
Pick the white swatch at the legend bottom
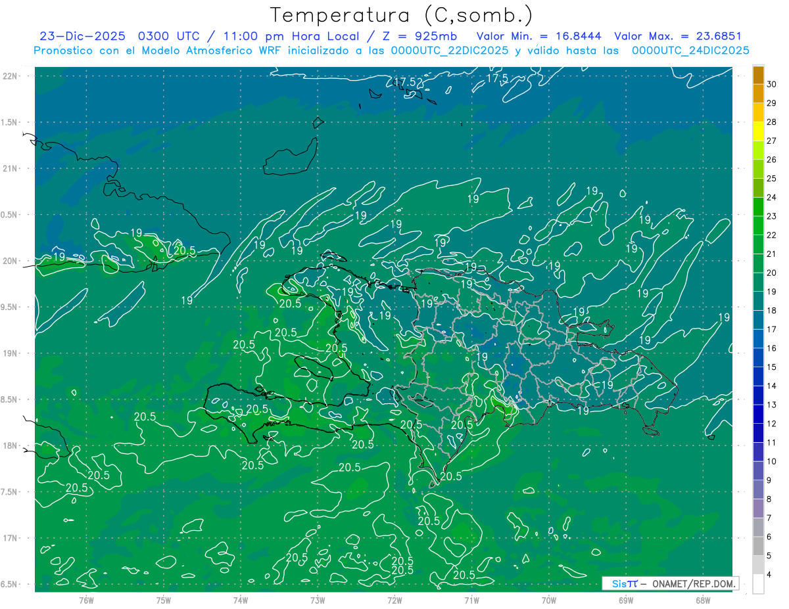(x=758, y=583)
